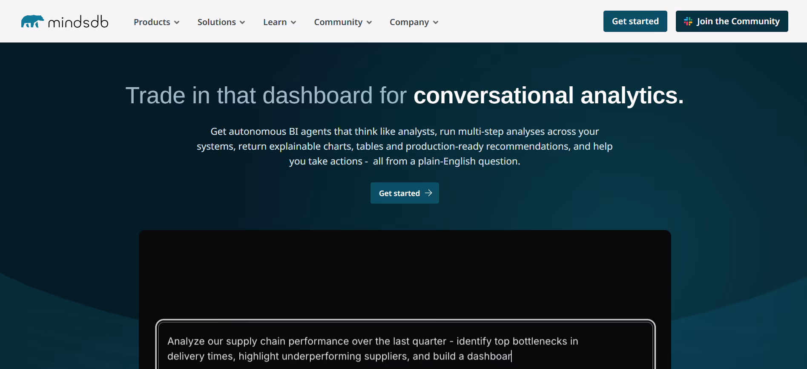Image resolution: width=807 pixels, height=369 pixels.
Task: Open the Learn menu
Action: (280, 22)
